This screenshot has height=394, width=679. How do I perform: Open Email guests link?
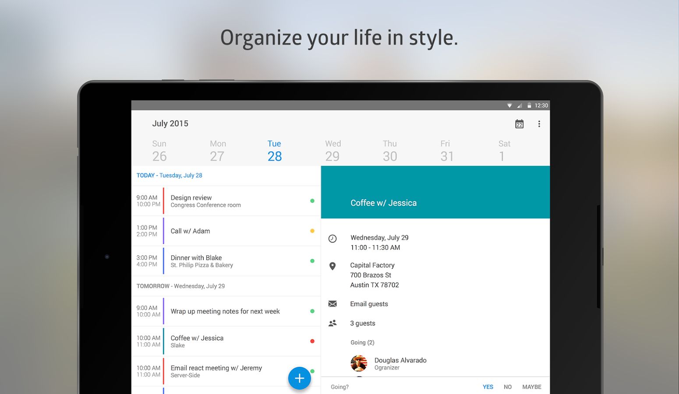pyautogui.click(x=369, y=304)
